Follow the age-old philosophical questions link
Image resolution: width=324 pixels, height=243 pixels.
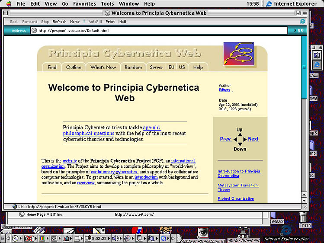[112, 131]
